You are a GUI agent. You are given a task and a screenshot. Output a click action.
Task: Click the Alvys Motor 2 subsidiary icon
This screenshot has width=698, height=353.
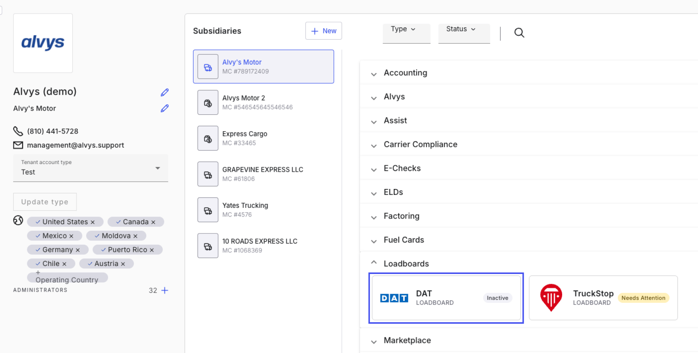pyautogui.click(x=208, y=103)
